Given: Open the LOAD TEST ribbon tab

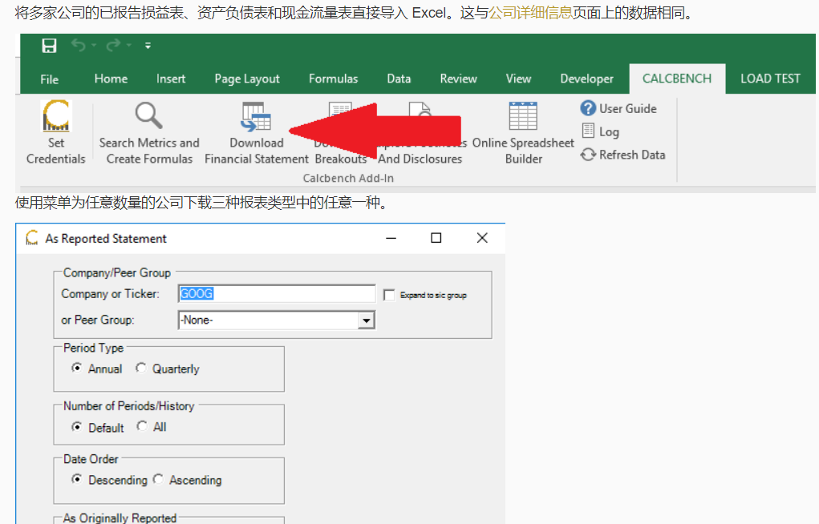Looking at the screenshot, I should click(770, 79).
